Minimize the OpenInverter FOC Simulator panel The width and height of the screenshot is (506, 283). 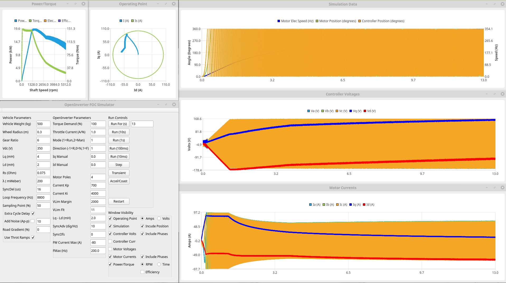click(x=158, y=104)
